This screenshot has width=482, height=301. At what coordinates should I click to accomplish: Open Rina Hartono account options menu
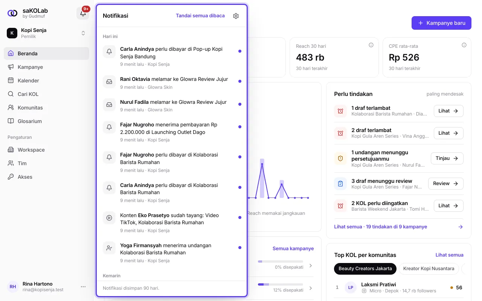click(x=83, y=287)
